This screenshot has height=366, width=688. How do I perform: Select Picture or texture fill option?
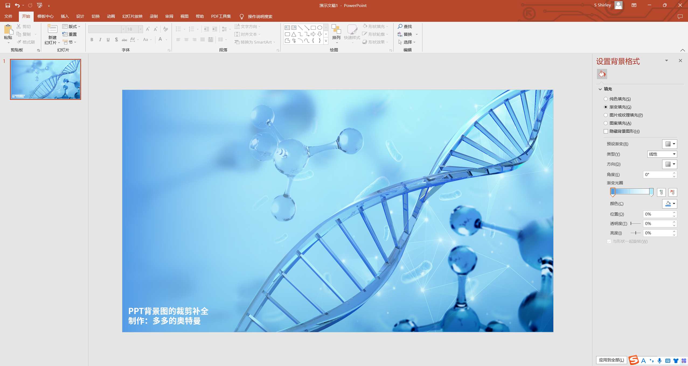click(606, 115)
